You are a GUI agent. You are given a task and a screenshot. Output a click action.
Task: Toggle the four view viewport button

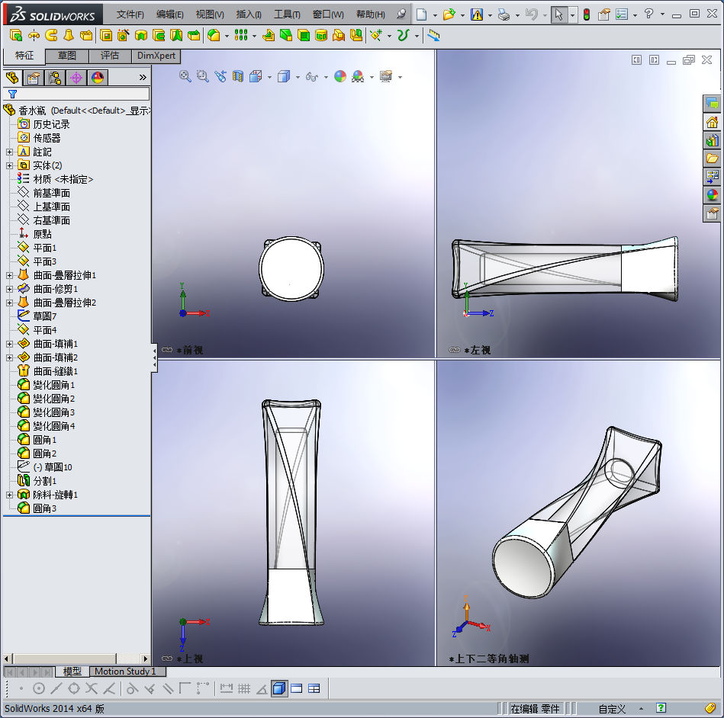point(314,688)
